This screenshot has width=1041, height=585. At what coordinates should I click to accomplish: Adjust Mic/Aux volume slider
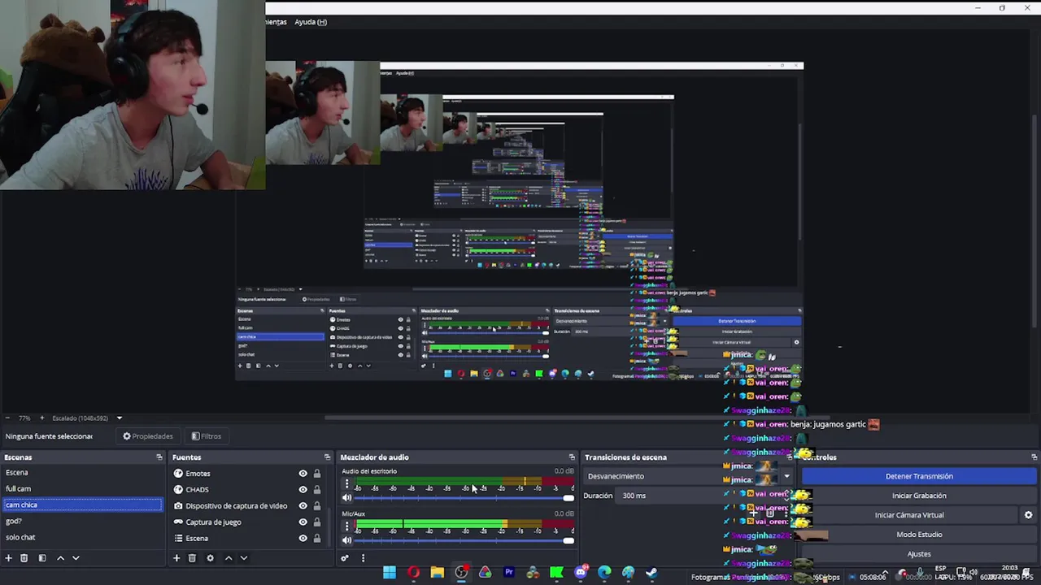click(x=465, y=540)
